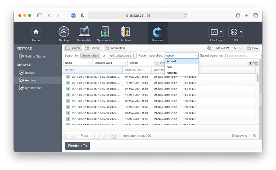Switch to the Gallery view tab
The width and height of the screenshot is (276, 170).
coord(92,48)
